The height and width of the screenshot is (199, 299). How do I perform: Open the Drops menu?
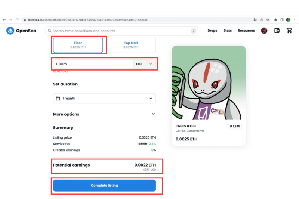coord(212,31)
